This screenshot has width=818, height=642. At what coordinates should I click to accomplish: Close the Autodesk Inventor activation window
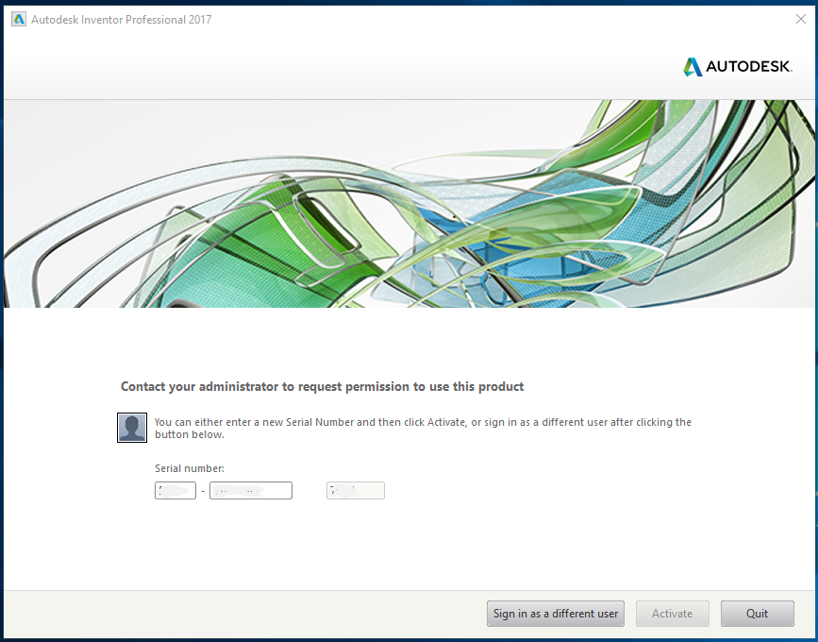click(x=801, y=19)
